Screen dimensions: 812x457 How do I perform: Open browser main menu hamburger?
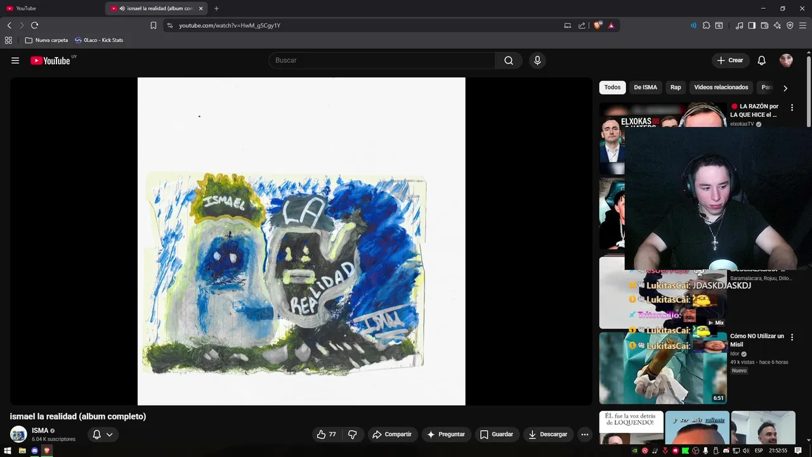[802, 25]
